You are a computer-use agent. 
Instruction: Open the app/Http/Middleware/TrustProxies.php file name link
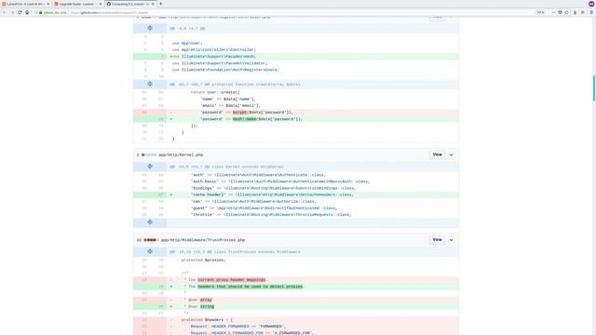pyautogui.click(x=203, y=240)
